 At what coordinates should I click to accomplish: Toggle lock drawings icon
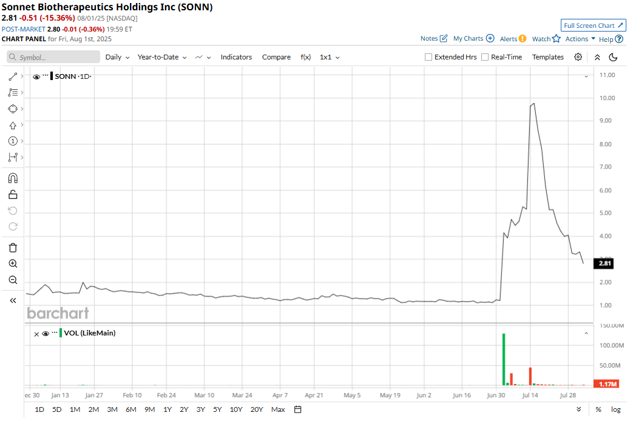pos(13,195)
